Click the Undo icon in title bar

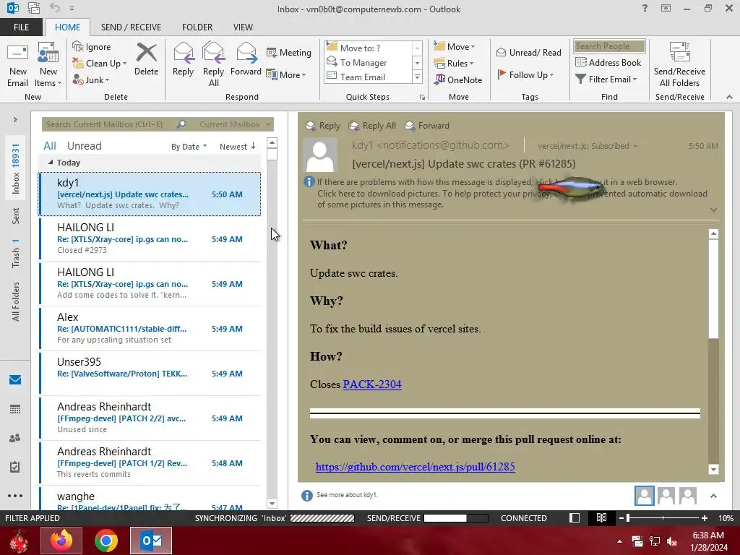55,8
